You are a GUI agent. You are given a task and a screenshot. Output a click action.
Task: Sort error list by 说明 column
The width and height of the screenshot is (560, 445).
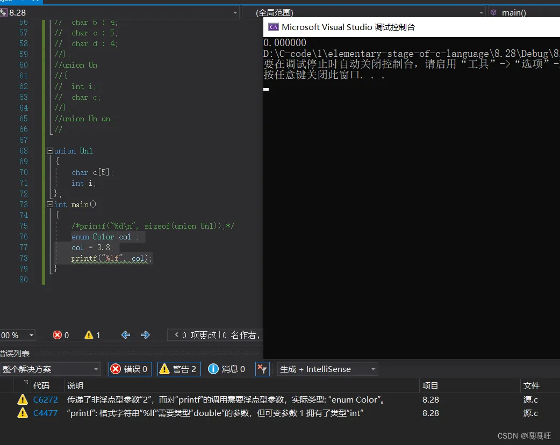tap(75, 386)
